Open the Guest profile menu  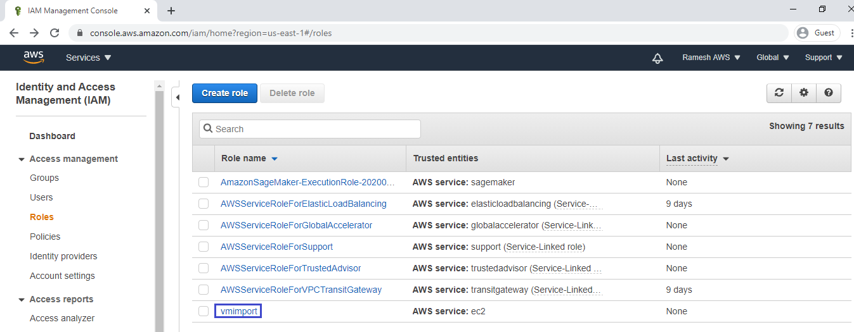pyautogui.click(x=817, y=33)
